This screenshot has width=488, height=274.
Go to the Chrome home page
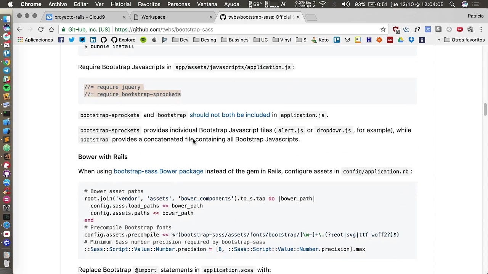click(x=51, y=30)
